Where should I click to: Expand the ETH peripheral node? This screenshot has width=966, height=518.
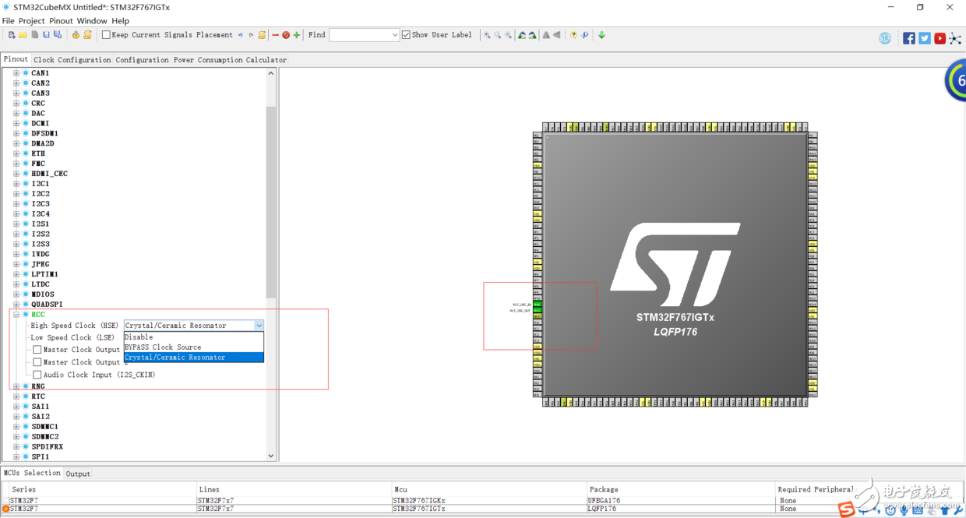click(16, 153)
